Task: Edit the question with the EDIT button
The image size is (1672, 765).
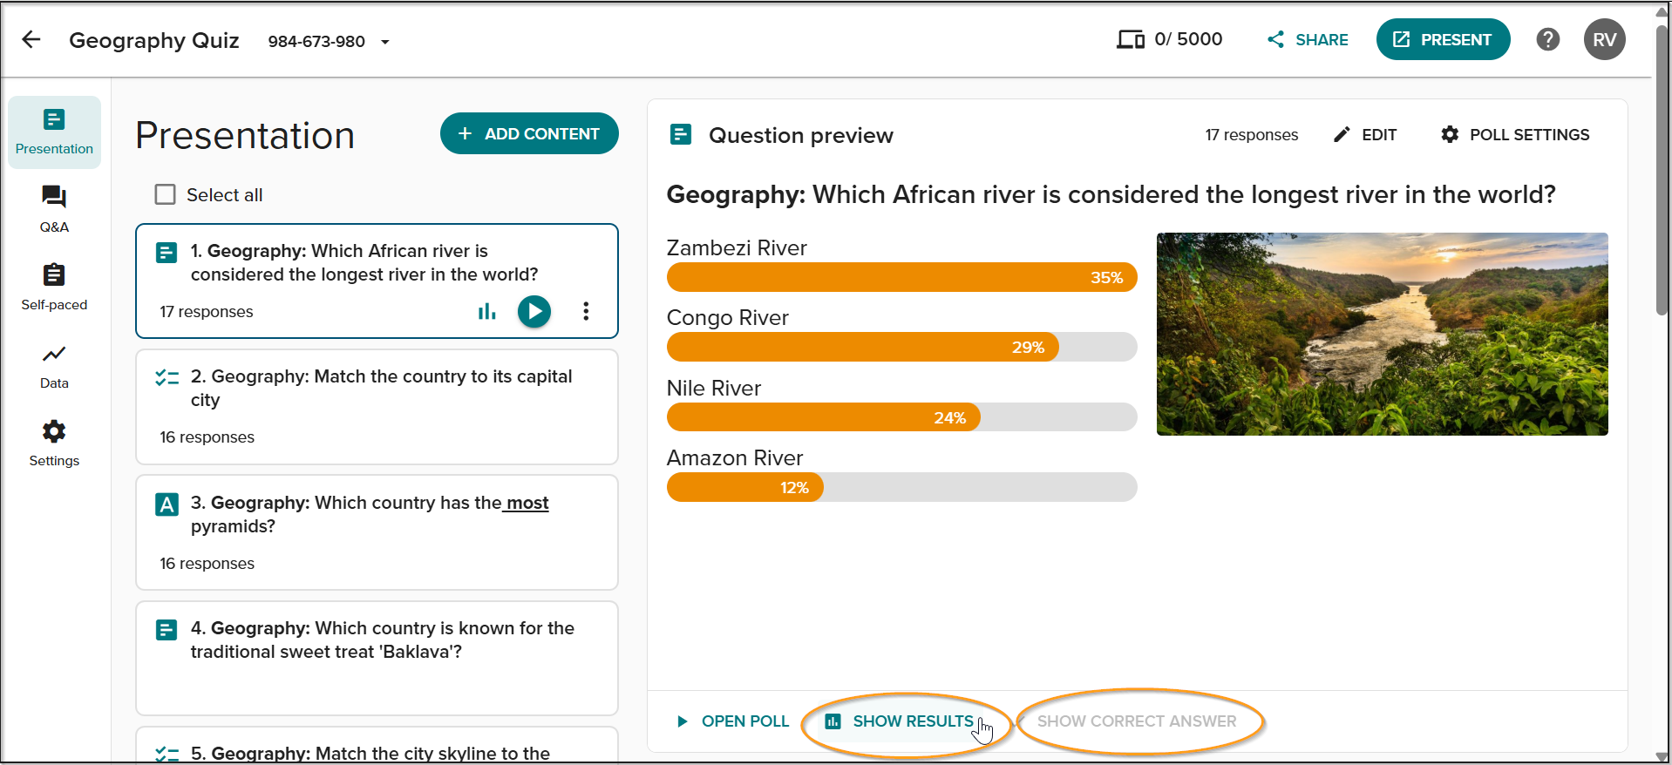Action: (1365, 135)
